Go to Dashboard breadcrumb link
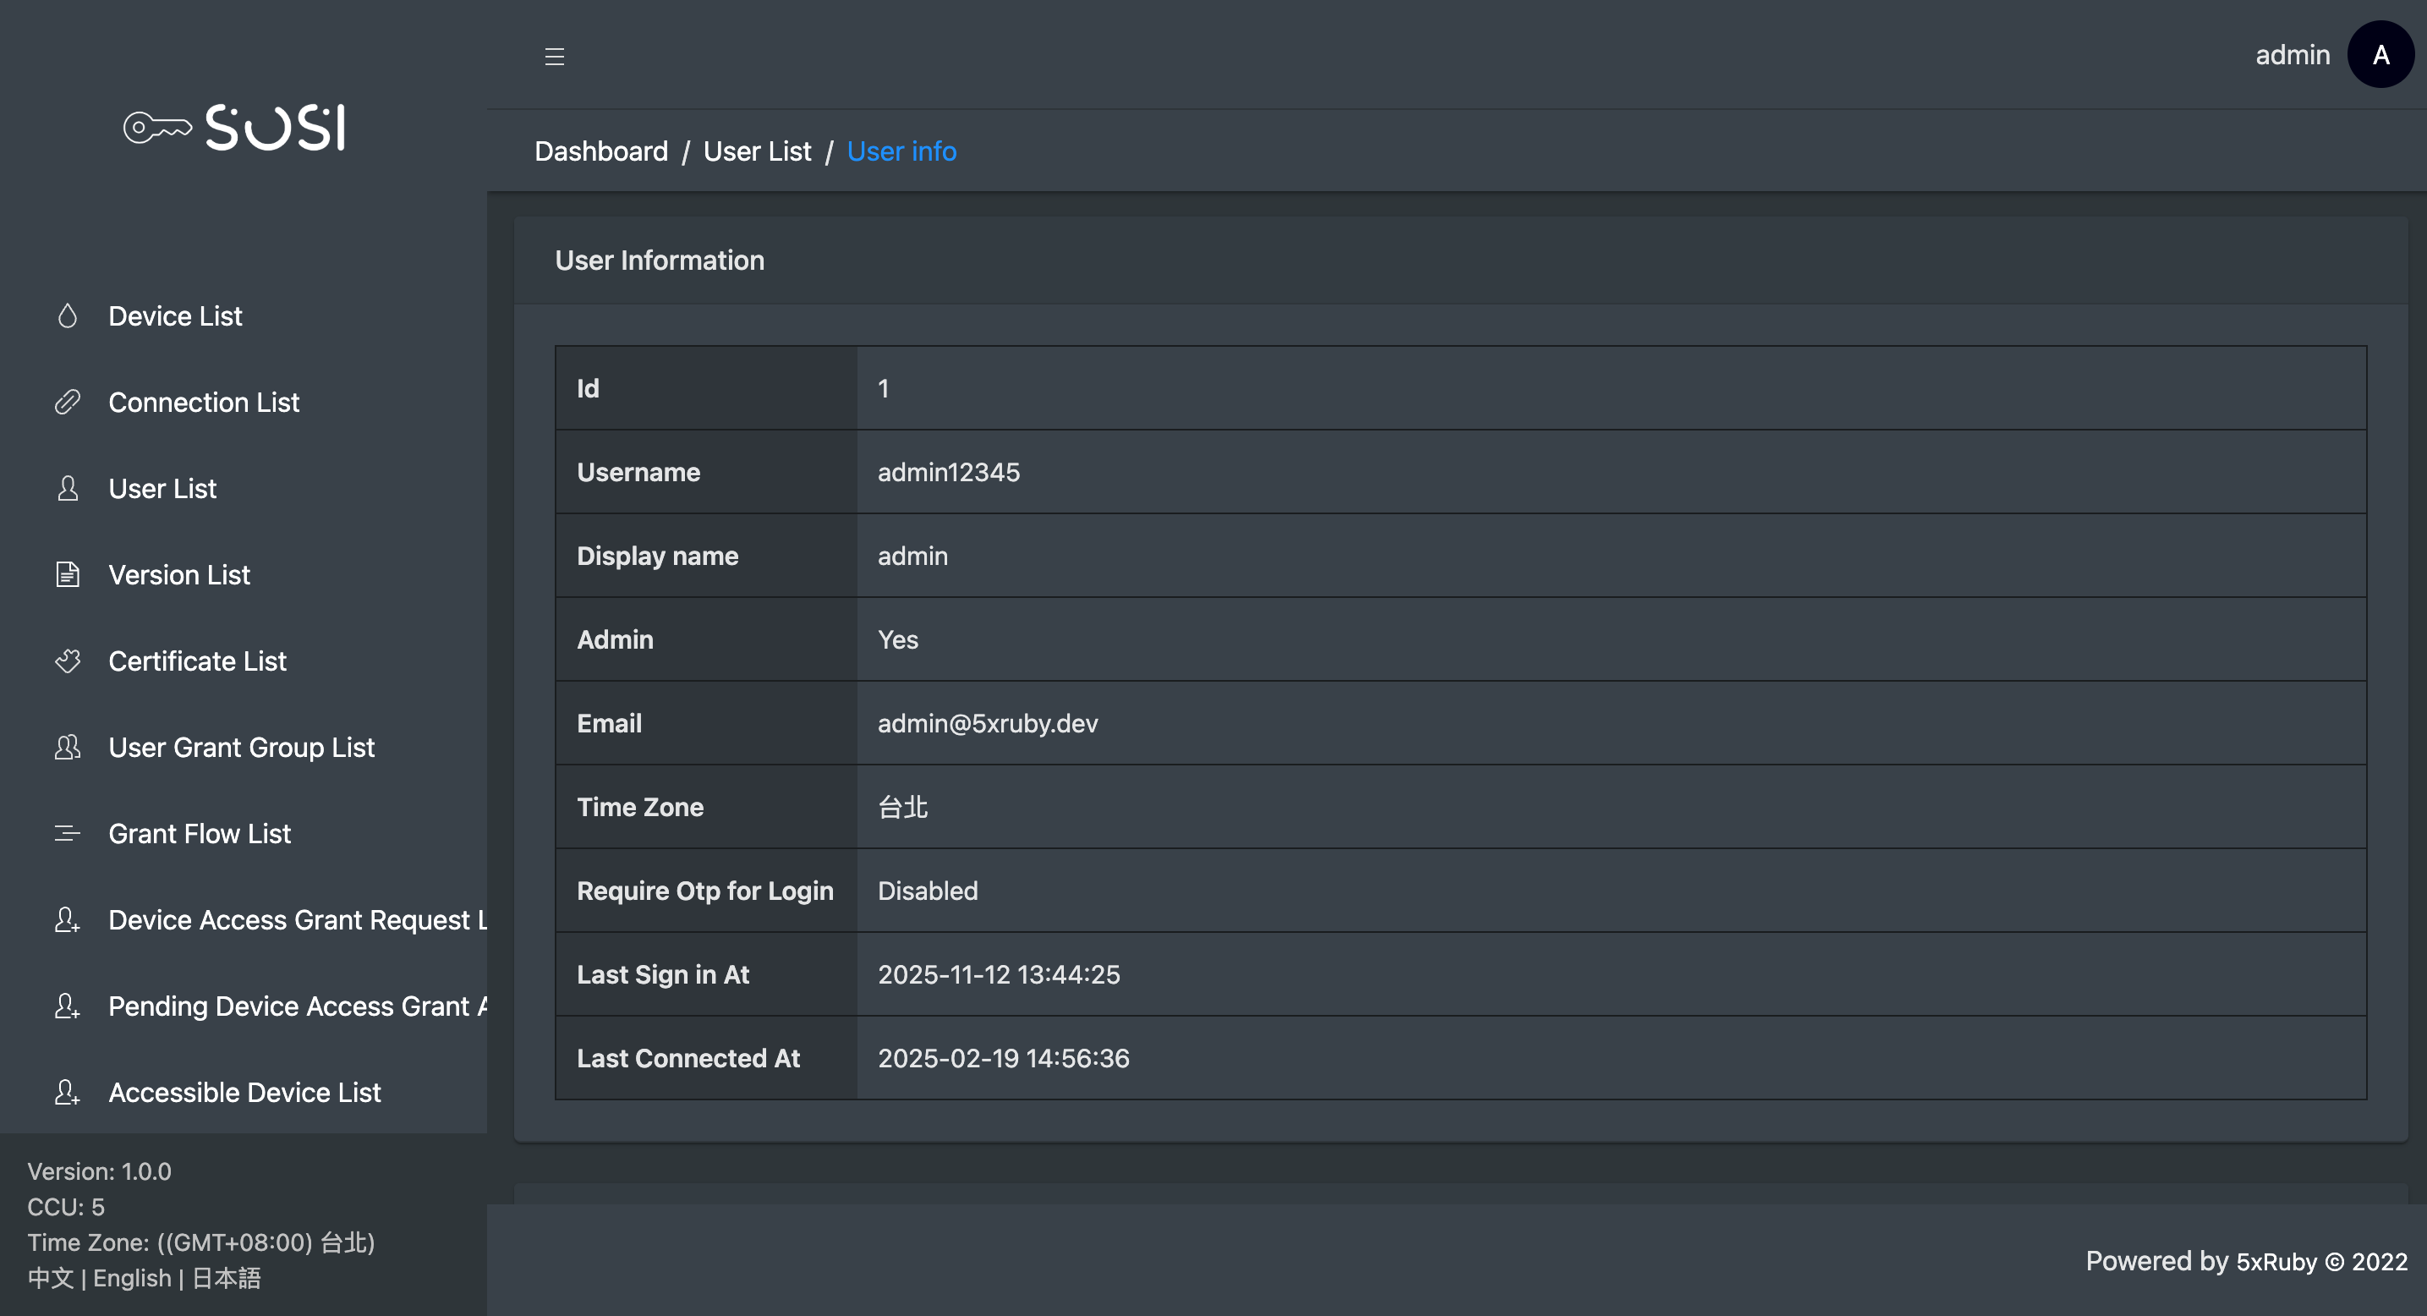The image size is (2427, 1316). [x=601, y=151]
